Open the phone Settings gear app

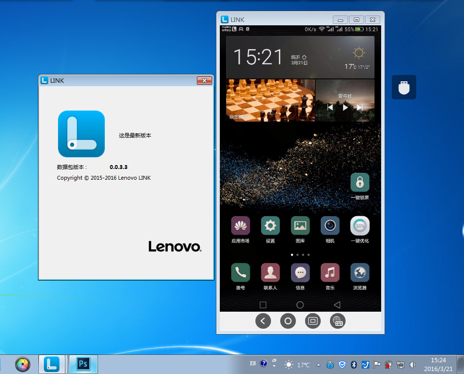click(x=270, y=226)
